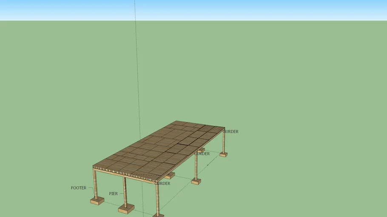The height and width of the screenshot is (217, 387).
Task: Click the footer block beneath the labeled PIER post
Action: [x=126, y=208]
